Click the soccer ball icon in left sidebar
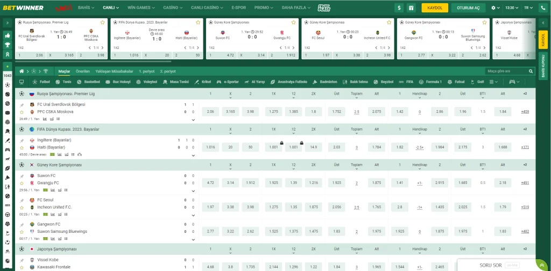 [8, 85]
